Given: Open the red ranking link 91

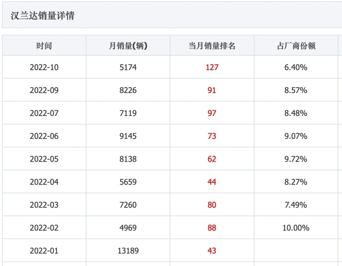Looking at the screenshot, I should (x=212, y=90).
